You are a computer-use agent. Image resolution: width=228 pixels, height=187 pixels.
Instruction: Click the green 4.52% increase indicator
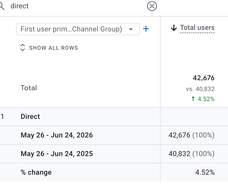[203, 99]
